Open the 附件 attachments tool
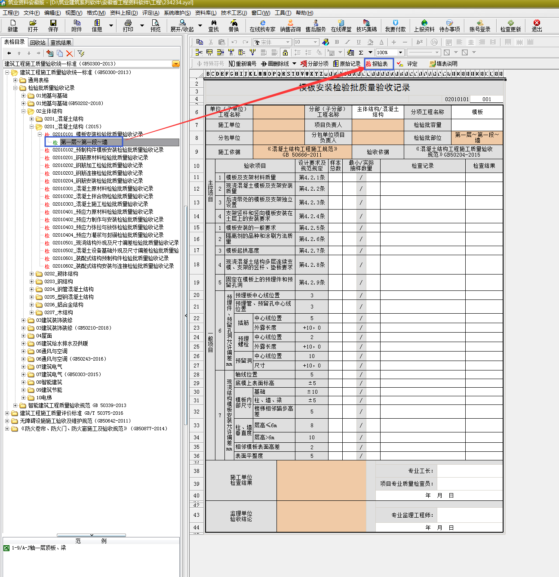 click(77, 26)
